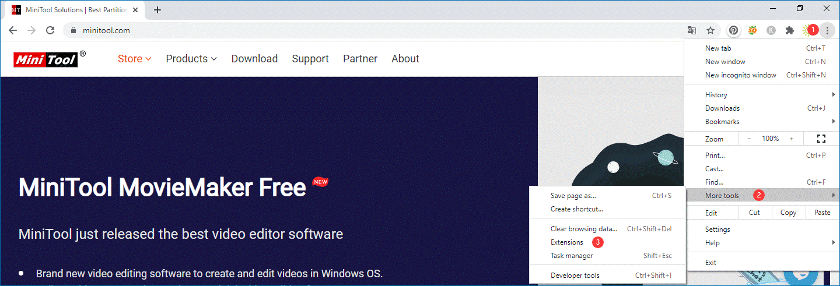Expand the Store dropdown in site navigation
Image resolution: width=840 pixels, height=286 pixels.
135,59
